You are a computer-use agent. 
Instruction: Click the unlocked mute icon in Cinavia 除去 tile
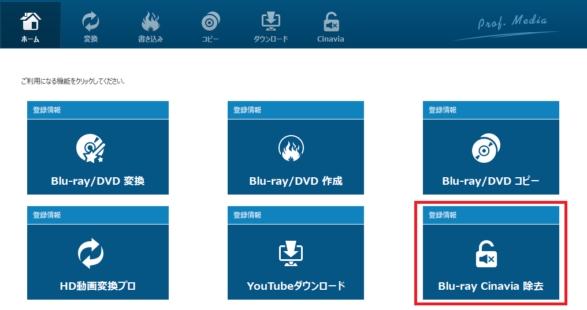(x=486, y=254)
